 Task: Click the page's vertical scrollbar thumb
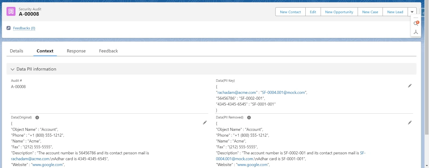[x=427, y=67]
